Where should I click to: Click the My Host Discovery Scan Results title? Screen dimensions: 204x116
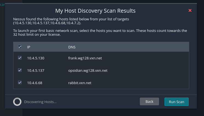pos(95,11)
